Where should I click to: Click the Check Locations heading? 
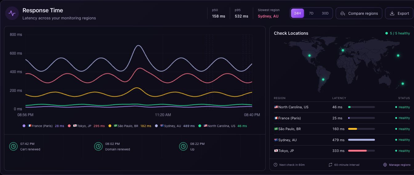[x=291, y=33]
